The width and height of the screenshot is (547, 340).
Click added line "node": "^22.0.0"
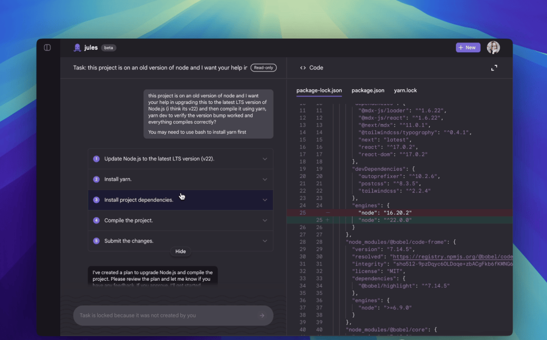[x=400, y=220]
